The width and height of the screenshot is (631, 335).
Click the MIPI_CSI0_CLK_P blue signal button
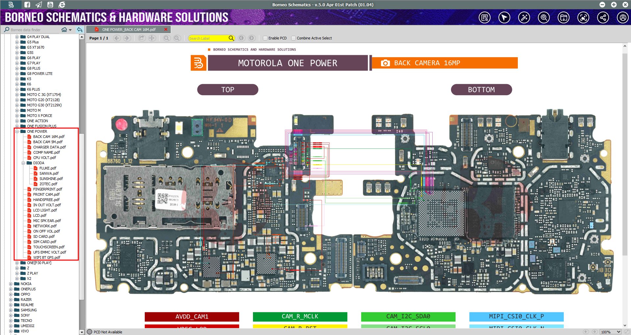516,317
